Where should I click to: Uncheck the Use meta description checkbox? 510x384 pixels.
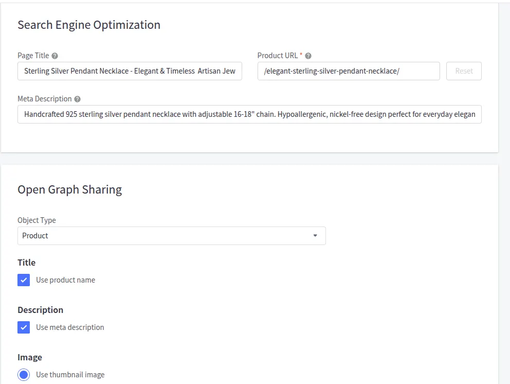click(24, 327)
